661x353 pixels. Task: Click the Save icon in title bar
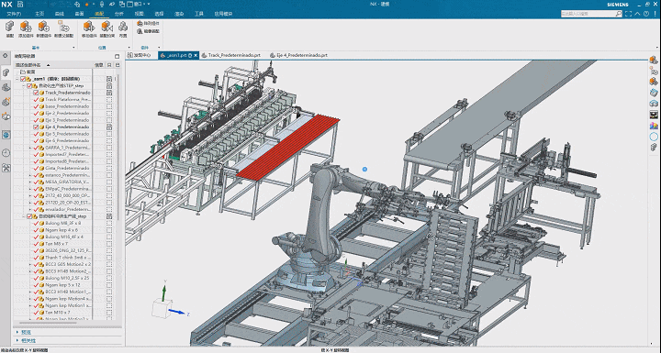pos(20,5)
